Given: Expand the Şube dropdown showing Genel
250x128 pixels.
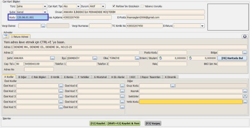Looking at the screenshot, I should tap(45, 12).
